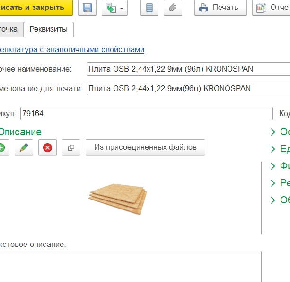
Task: Switch to the Карточка tab
Action: (x=9, y=29)
